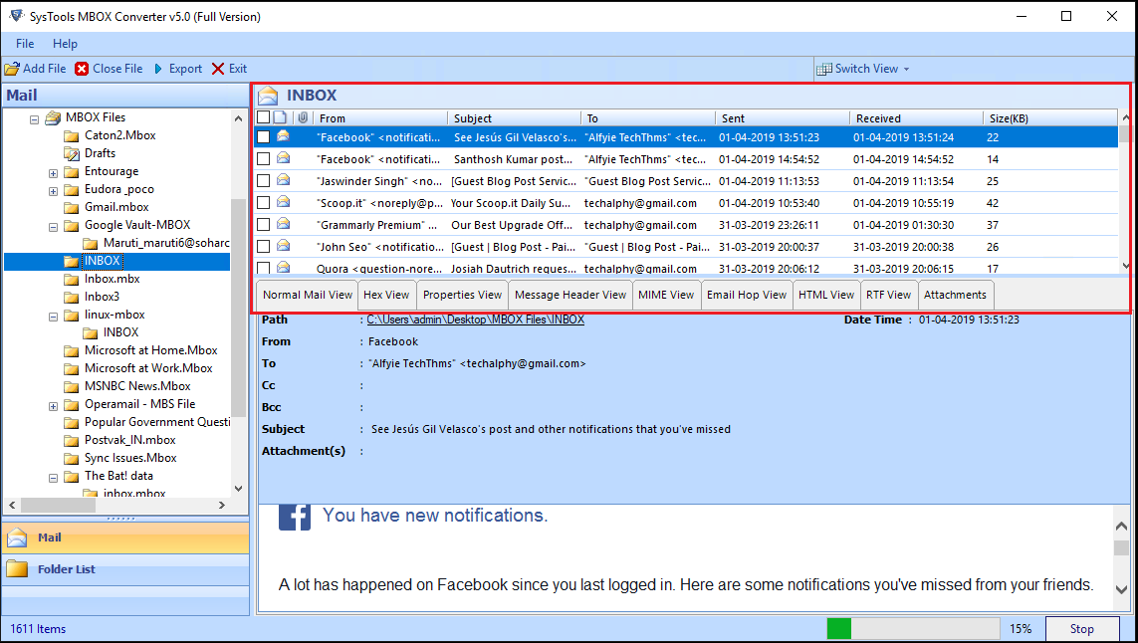The width and height of the screenshot is (1138, 643).
Task: Click the SysTools app logo in title bar
Action: pos(16,15)
